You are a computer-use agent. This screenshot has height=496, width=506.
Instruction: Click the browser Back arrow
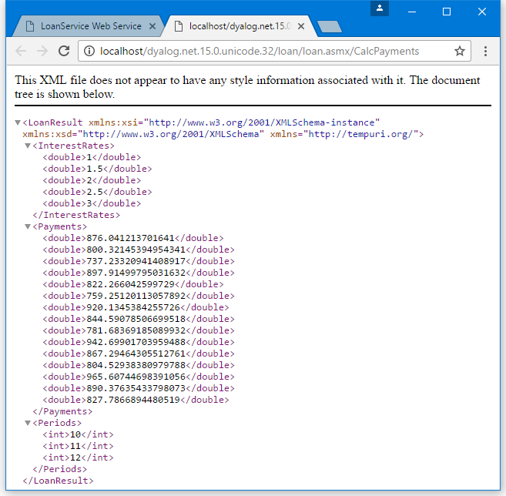tap(21, 52)
